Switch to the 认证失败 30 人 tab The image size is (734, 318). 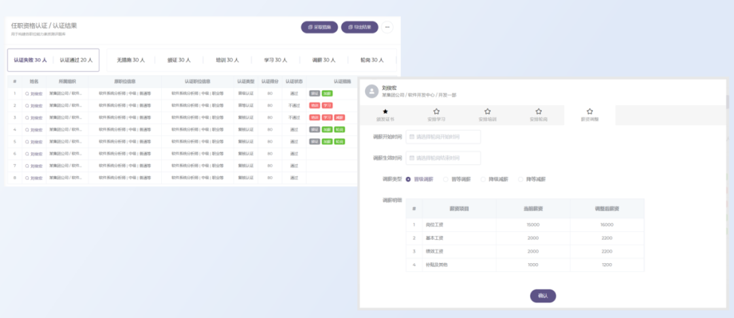pos(31,60)
